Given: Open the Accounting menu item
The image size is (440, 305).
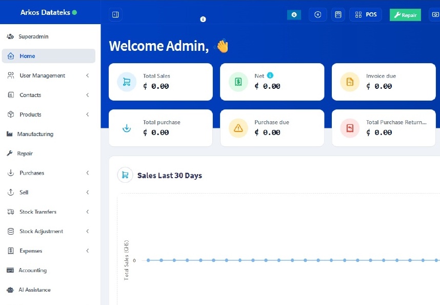Looking at the screenshot, I should [49, 270].
